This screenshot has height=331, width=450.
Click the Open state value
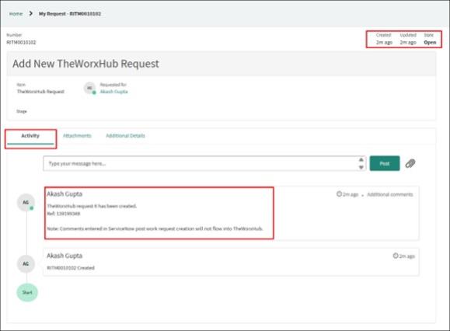(x=430, y=43)
